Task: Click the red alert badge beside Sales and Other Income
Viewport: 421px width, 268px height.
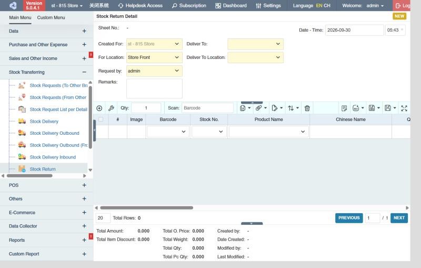Action: pyautogui.click(x=91, y=55)
